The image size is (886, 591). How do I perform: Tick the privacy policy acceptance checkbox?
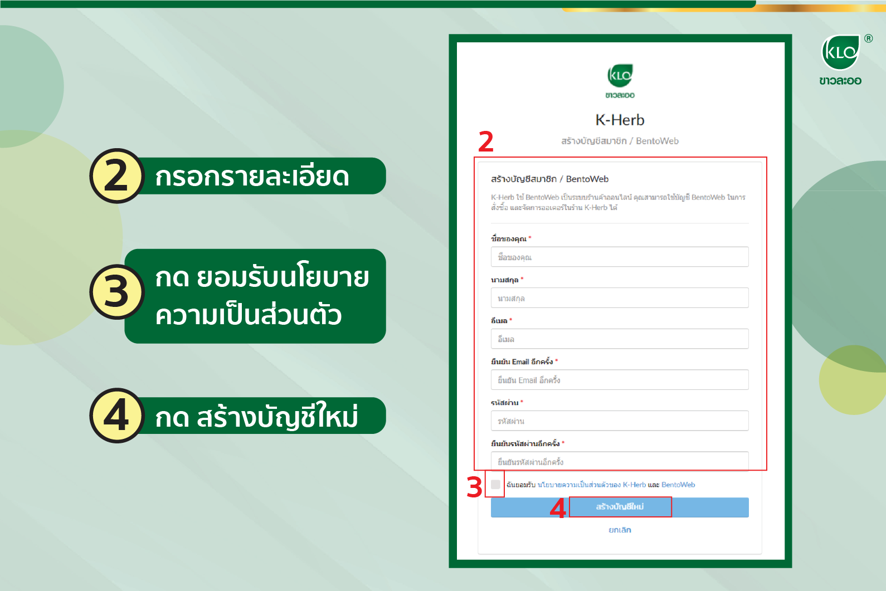[x=495, y=485]
